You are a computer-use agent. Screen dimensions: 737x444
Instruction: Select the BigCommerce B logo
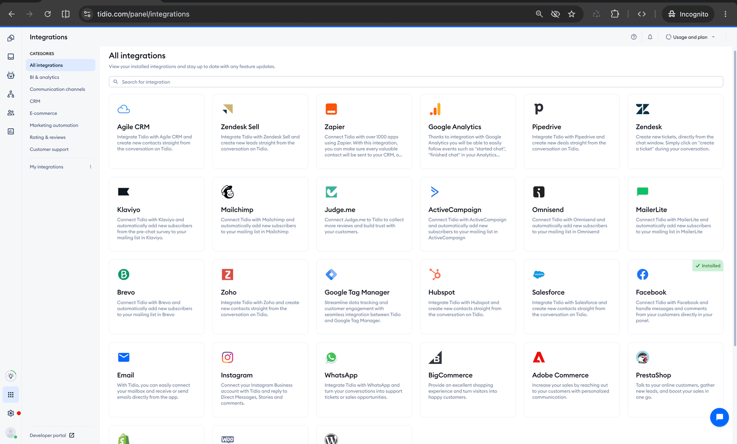[x=435, y=358]
